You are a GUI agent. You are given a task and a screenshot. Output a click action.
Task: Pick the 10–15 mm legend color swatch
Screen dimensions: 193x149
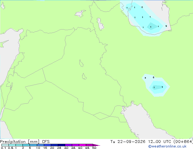coord(40,145)
